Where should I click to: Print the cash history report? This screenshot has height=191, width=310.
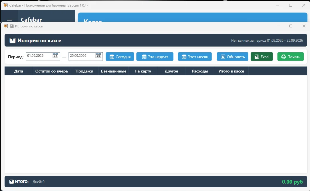[x=290, y=57]
